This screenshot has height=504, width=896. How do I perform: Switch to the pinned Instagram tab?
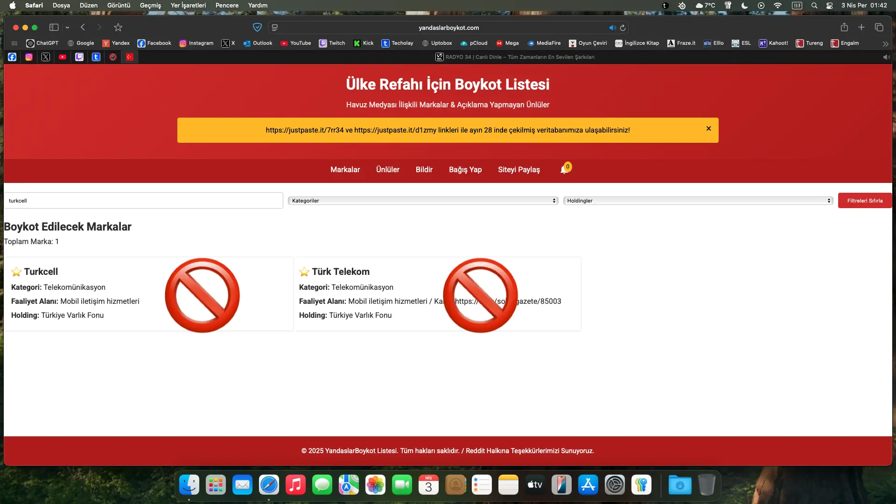click(x=29, y=57)
